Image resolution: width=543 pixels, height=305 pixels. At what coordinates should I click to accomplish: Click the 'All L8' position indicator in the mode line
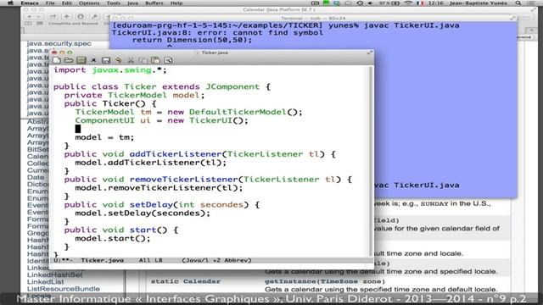coord(151,260)
